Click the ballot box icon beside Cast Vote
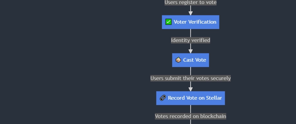Image resolution: width=296 pixels, height=124 pixels. [x=178, y=60]
